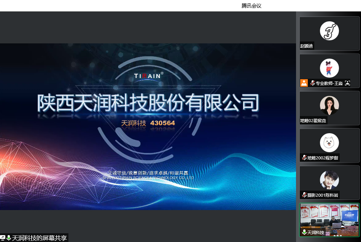Click the cartoon girl avatar of 专业教师-王淼
The height and width of the screenshot is (242, 361).
[x=329, y=68]
